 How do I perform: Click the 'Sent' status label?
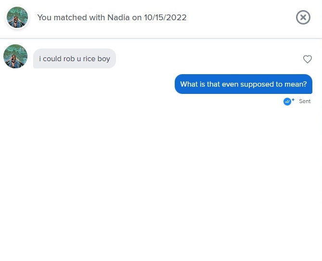coord(305,101)
